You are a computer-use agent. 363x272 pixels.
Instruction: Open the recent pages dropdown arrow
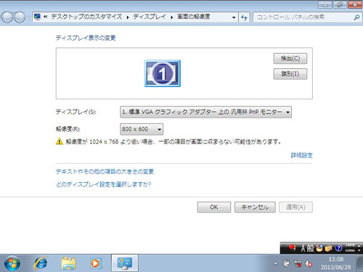(x=28, y=17)
